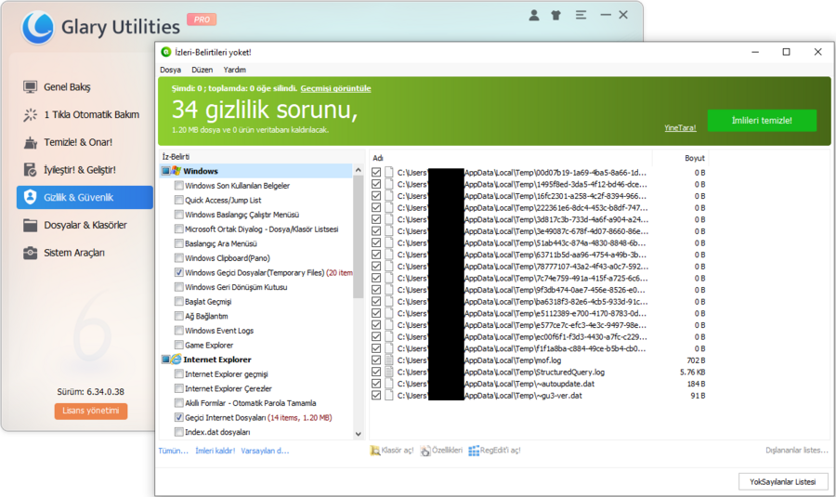
Task: Select Genel Bakış in the sidebar
Action: pyautogui.click(x=85, y=87)
